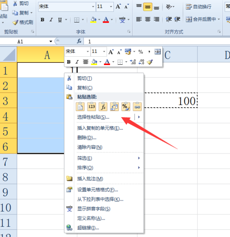230x237 pixels.
Task: Click the Paste Formatting (%) option icon
Action: tap(126, 106)
